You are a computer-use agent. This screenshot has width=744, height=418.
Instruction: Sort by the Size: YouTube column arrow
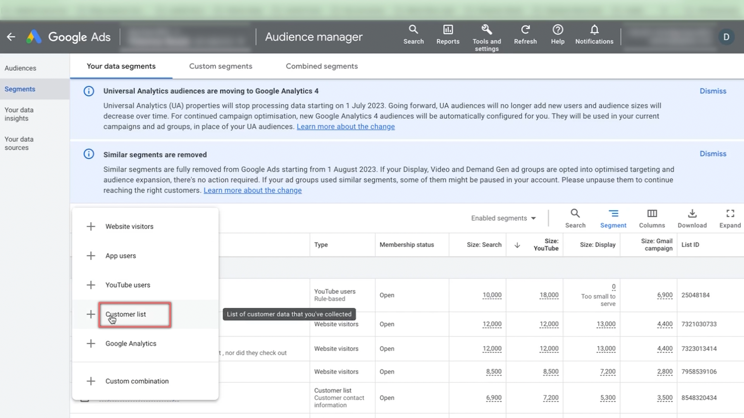click(x=517, y=245)
